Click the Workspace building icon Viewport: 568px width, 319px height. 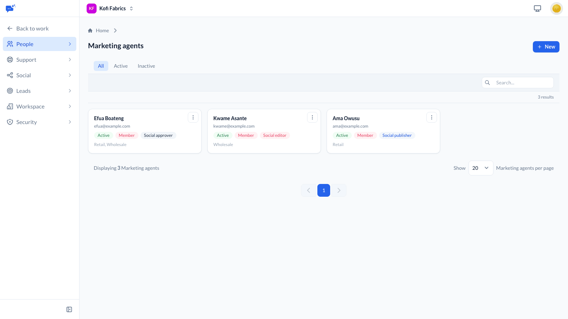10,106
